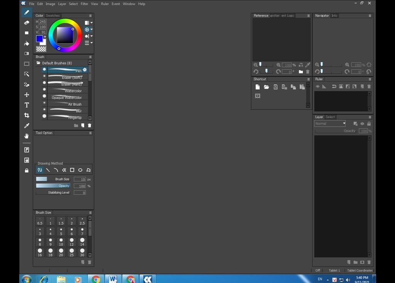
Task: Open the Brush Size panel menu
Action: [x=90, y=213]
